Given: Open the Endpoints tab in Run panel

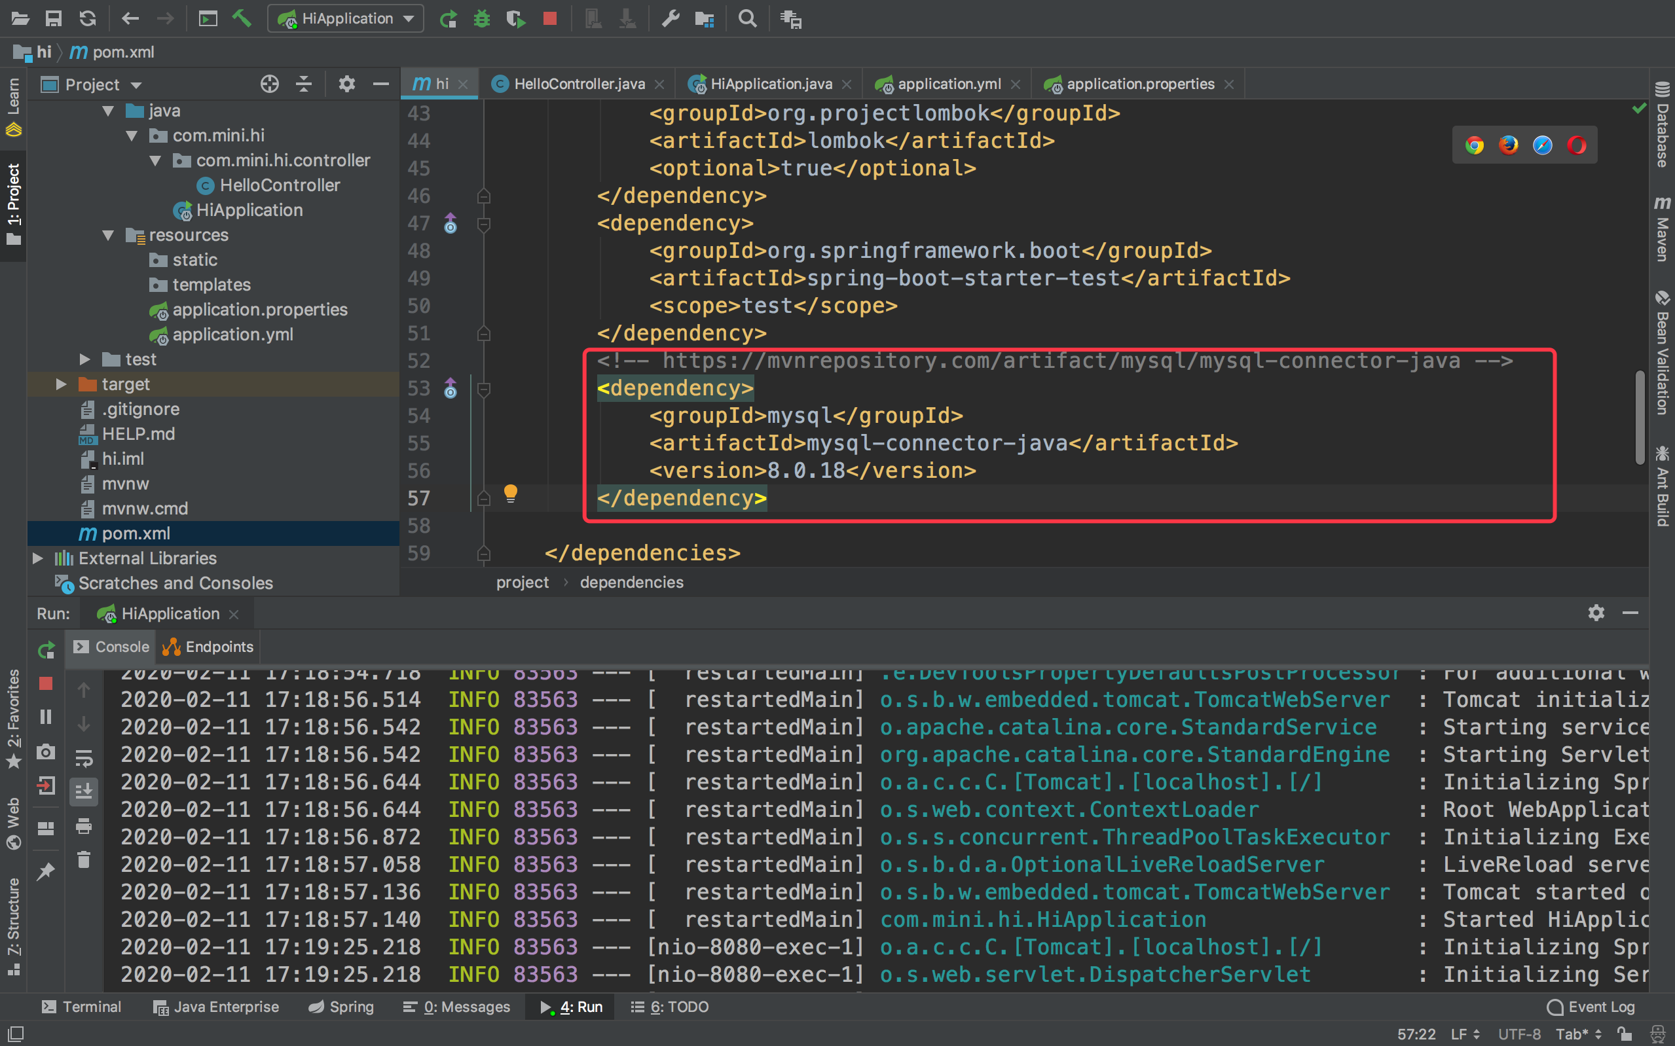Looking at the screenshot, I should pos(209,647).
